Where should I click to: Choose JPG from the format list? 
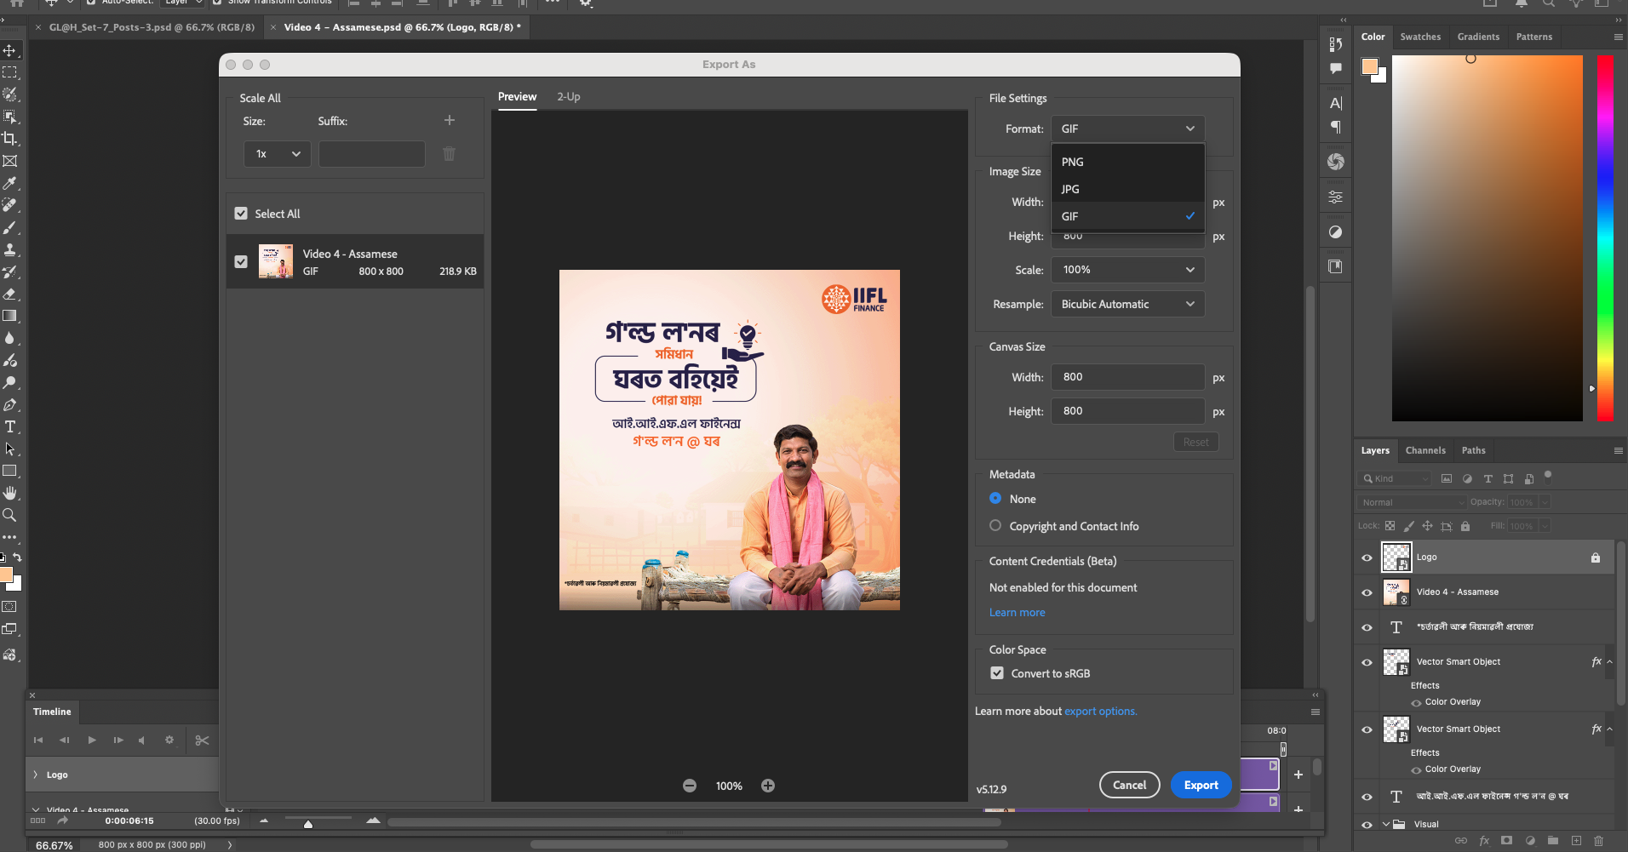tap(1127, 189)
